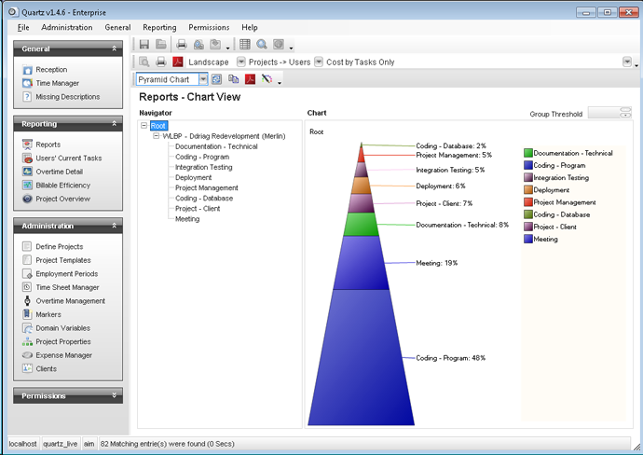Click the Project Properties sidebar item

(63, 342)
